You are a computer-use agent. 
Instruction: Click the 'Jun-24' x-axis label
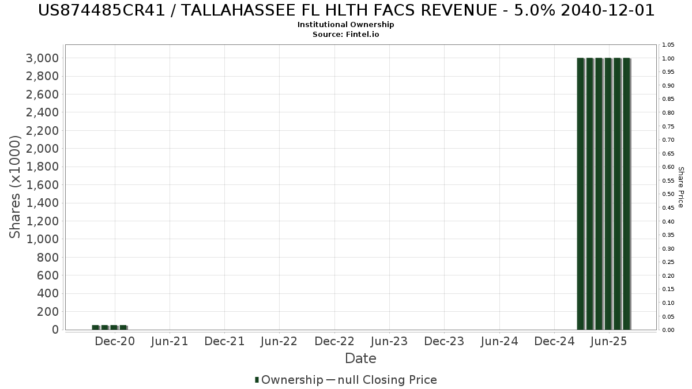tap(499, 341)
